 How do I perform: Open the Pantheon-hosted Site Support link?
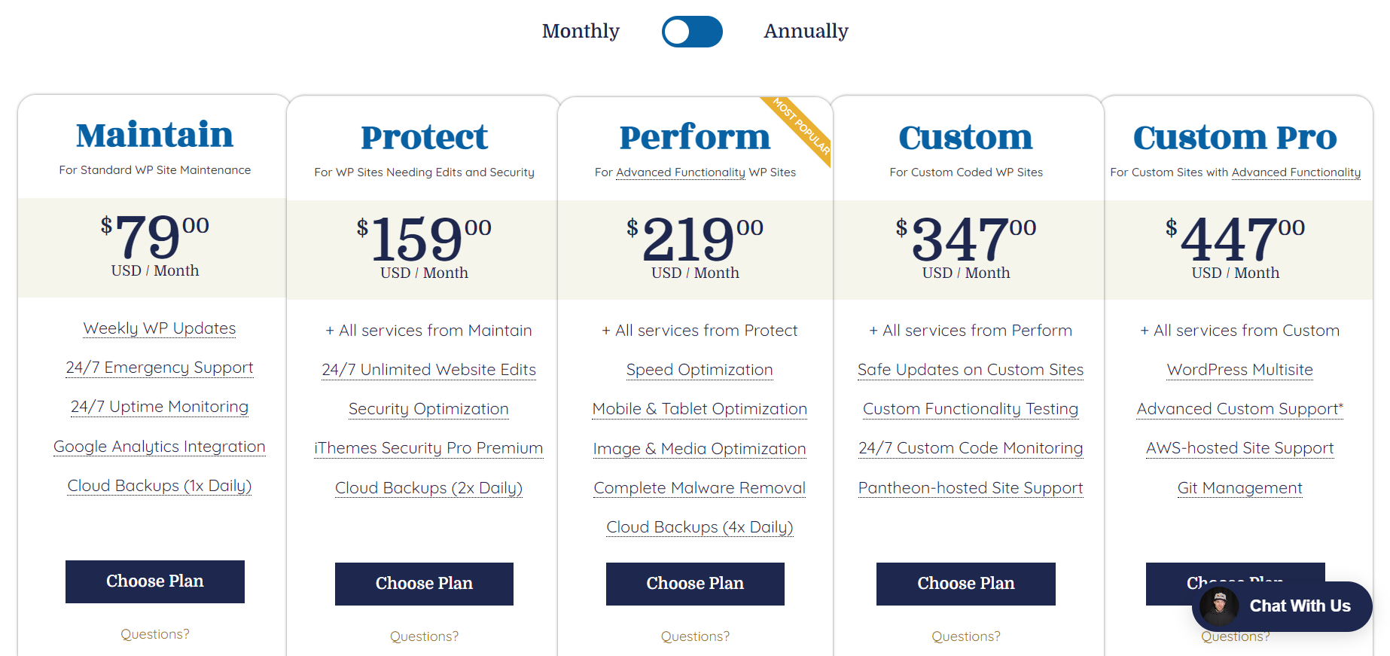click(970, 488)
